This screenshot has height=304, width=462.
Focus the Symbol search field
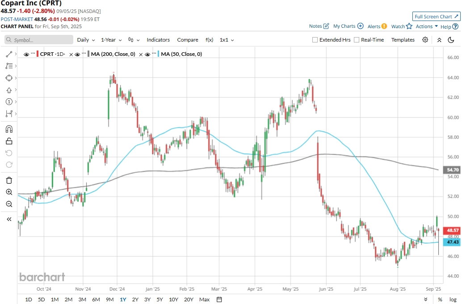coord(39,40)
